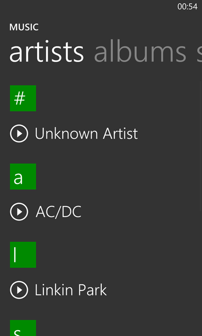View Linkin Park artist details

(71, 290)
